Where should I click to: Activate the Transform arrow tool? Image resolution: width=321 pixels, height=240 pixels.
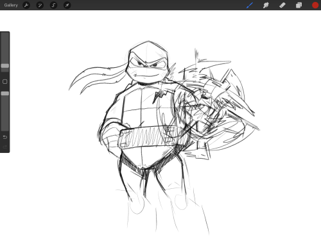click(67, 5)
